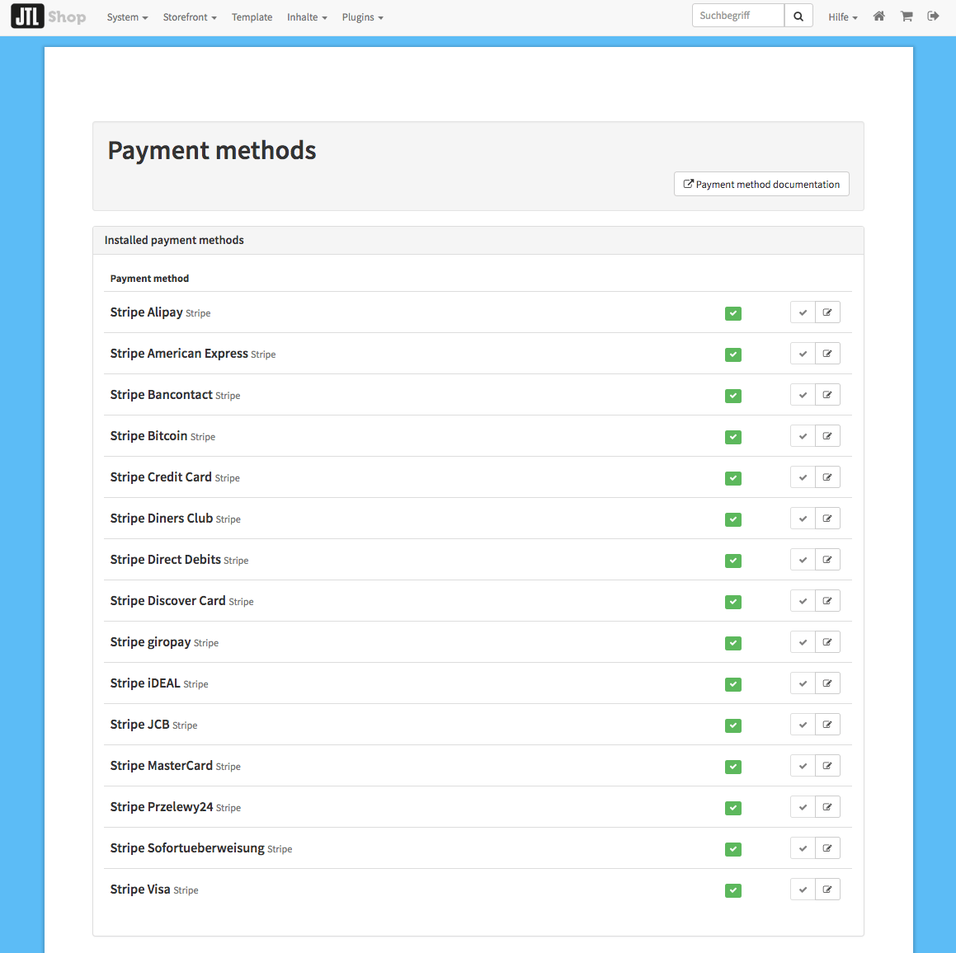Expand the Plugins dropdown menu
Viewport: 956px width, 953px height.
[362, 17]
